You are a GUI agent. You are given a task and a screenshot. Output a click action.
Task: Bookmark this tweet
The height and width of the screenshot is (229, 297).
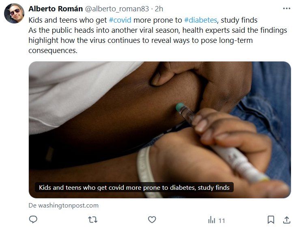pyautogui.click(x=271, y=220)
